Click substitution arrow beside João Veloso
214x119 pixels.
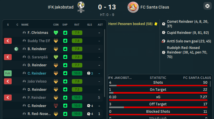pyautogui.click(x=8, y=81)
